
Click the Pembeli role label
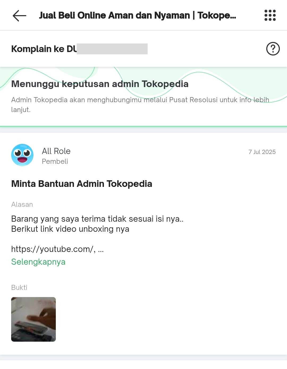(x=55, y=161)
